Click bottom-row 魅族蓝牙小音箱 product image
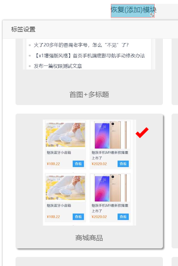Screen dimensions: 178x266 click(x=66, y=188)
